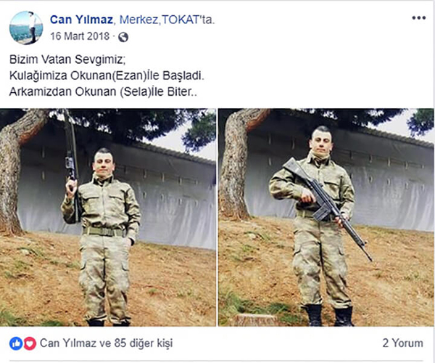Click the black boots in right photo

330,316
